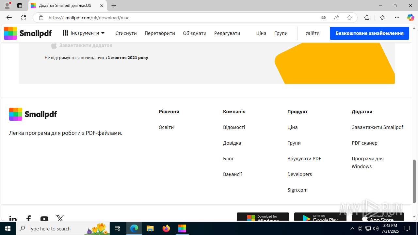The image size is (418, 235).
Task: Click the LinkedIn social icon
Action: [x=13, y=218]
